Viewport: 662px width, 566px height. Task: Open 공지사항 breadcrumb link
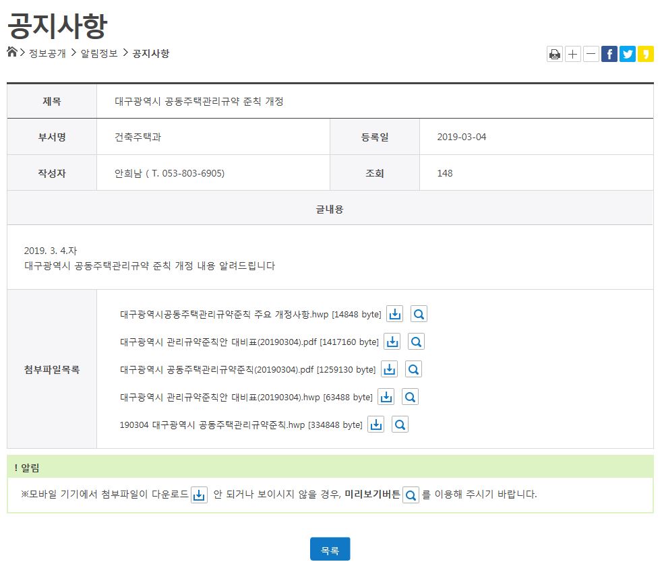(151, 53)
